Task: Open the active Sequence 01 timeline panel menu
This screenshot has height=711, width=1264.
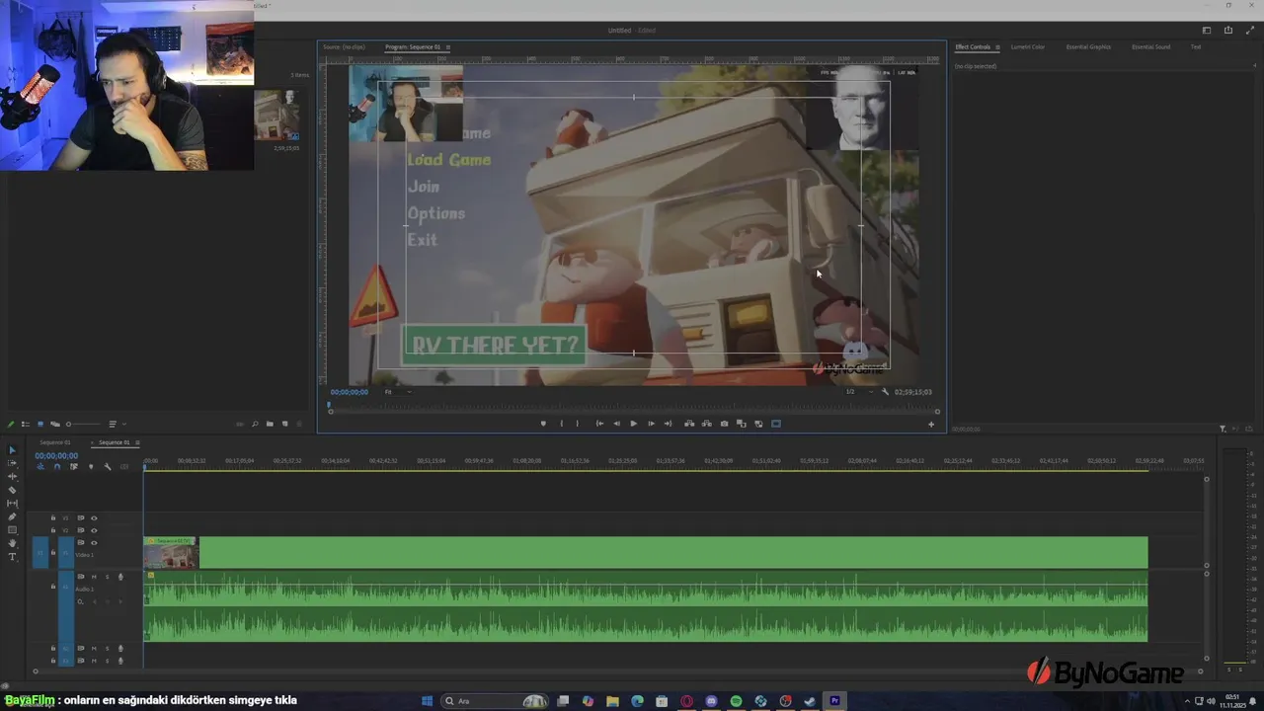Action: coord(137,442)
